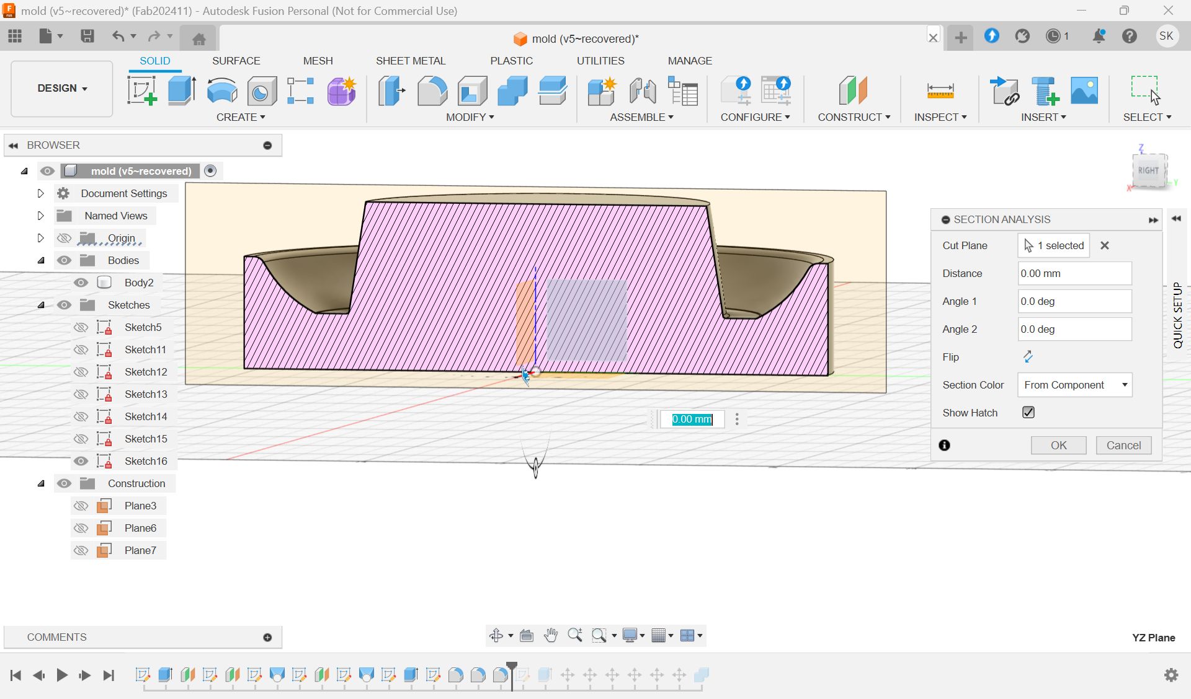This screenshot has width=1191, height=699.
Task: Toggle visibility of the Construction folder
Action: [x=64, y=483]
